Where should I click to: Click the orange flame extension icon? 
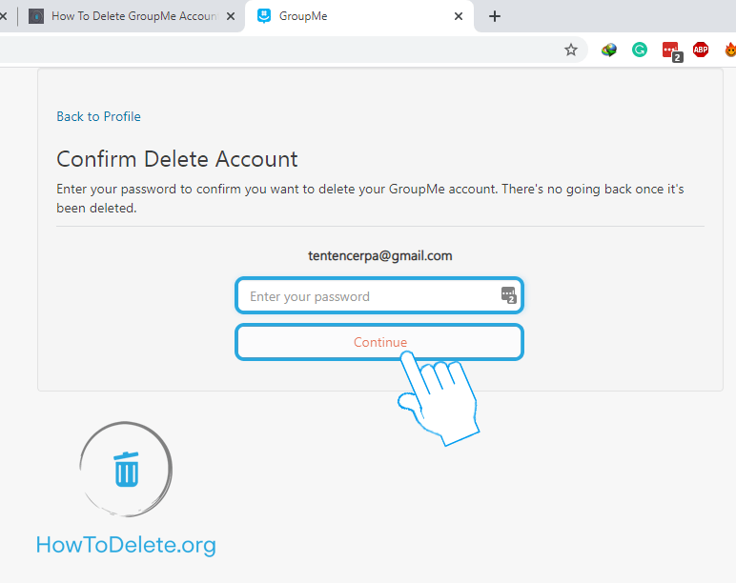729,50
